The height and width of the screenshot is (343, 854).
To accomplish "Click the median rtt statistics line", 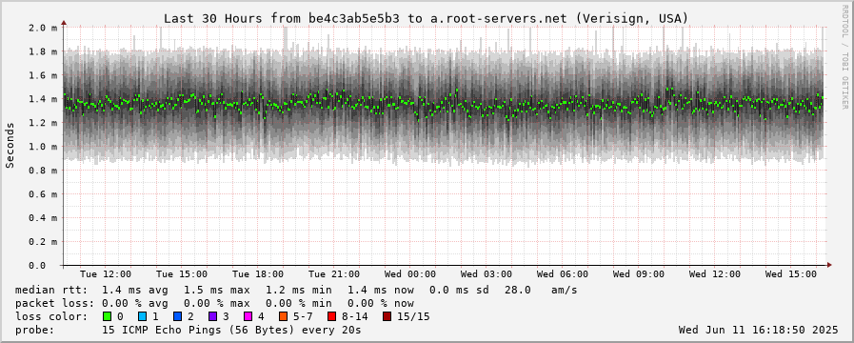I will tap(296, 290).
